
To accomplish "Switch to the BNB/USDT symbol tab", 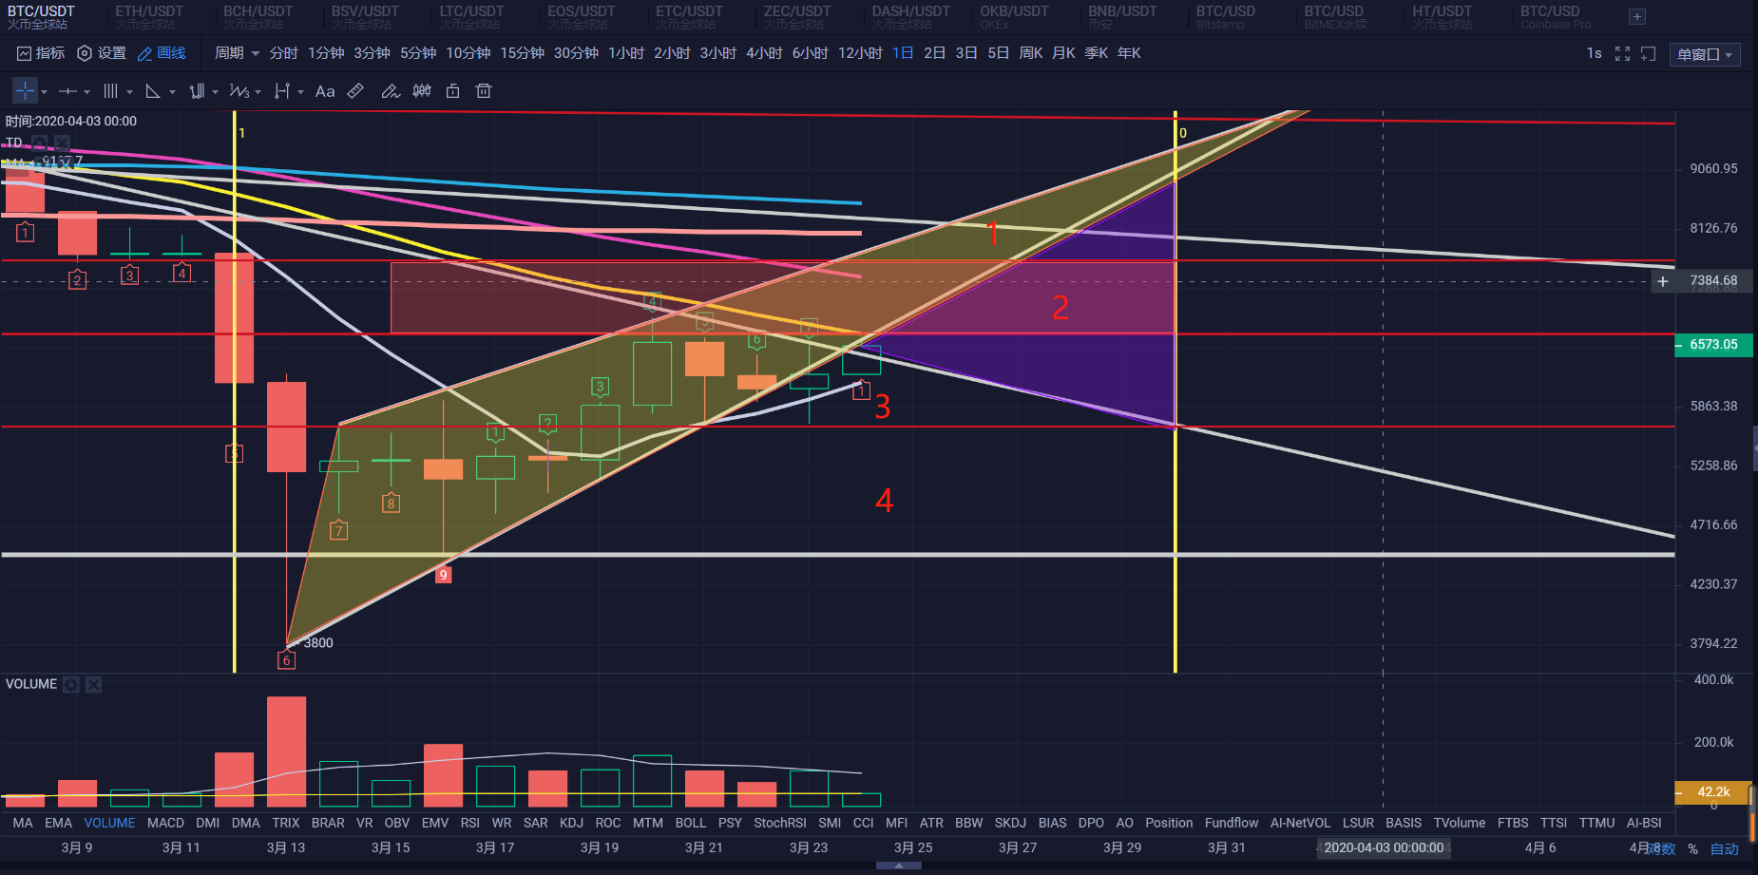I will (x=1122, y=16).
